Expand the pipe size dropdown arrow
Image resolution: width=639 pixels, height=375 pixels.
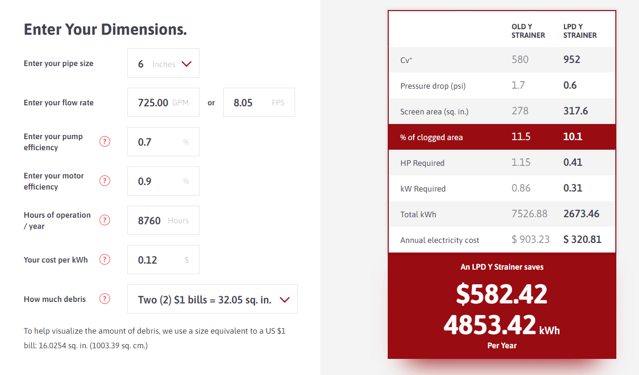186,64
